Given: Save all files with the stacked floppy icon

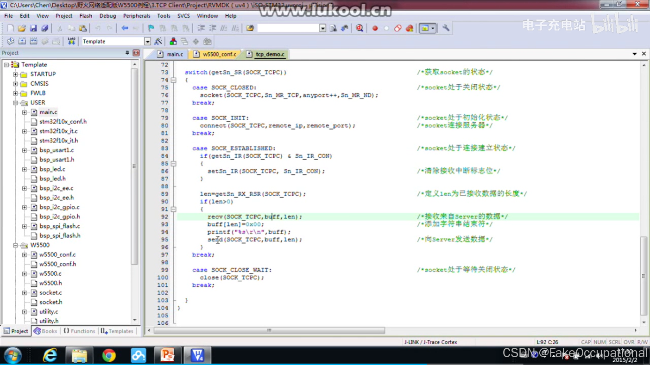Looking at the screenshot, I should 44,28.
